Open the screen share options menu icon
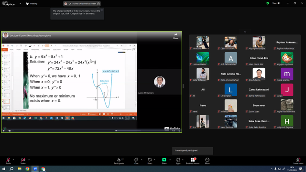 pyautogui.click(x=98, y=3)
